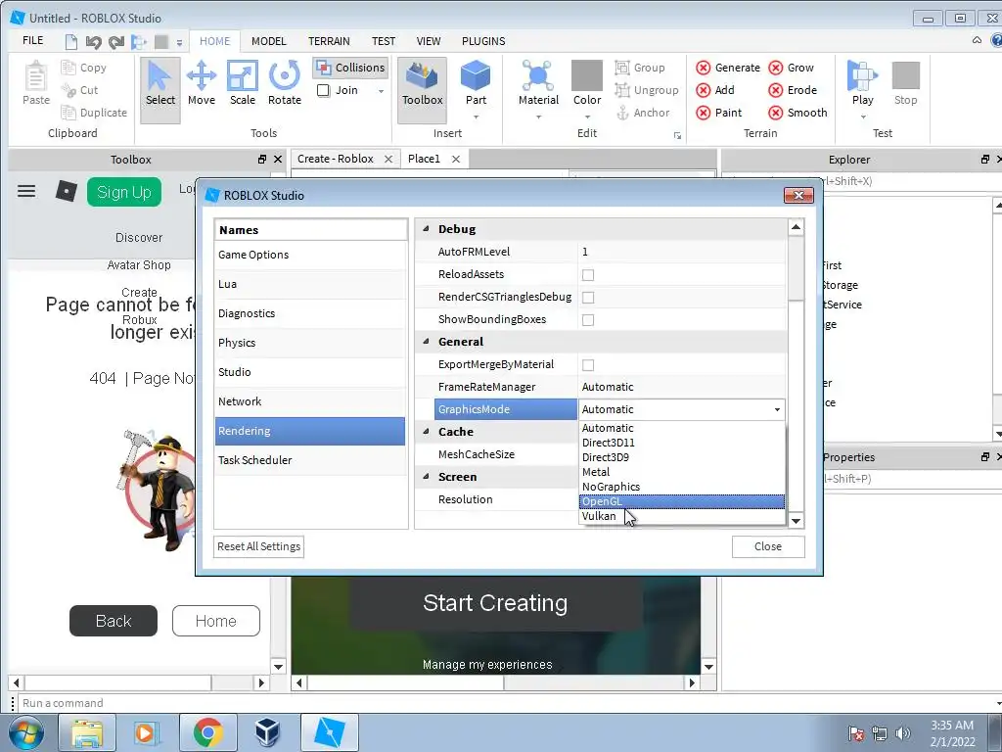This screenshot has width=1002, height=752.
Task: Click the Cut scissors icon
Action: (68, 90)
